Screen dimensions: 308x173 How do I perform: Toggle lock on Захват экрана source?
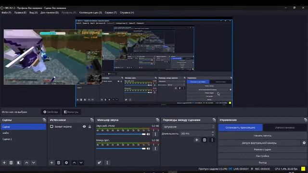(90, 126)
